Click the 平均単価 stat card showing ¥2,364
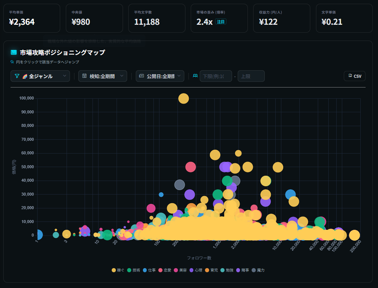378x288 pixels. pos(32,18)
